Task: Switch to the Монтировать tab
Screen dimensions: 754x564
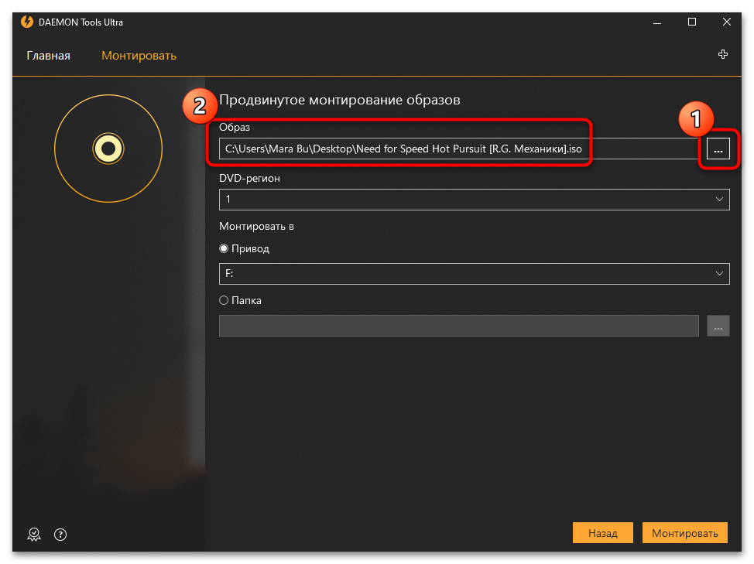Action: 139,56
